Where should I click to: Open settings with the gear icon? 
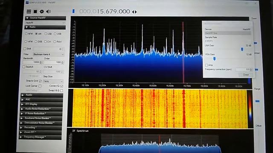pyautogui.click(x=42, y=11)
